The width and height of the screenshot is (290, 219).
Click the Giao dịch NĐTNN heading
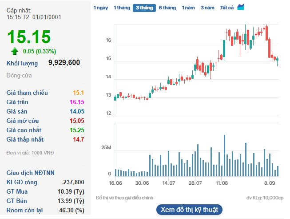tap(31, 173)
